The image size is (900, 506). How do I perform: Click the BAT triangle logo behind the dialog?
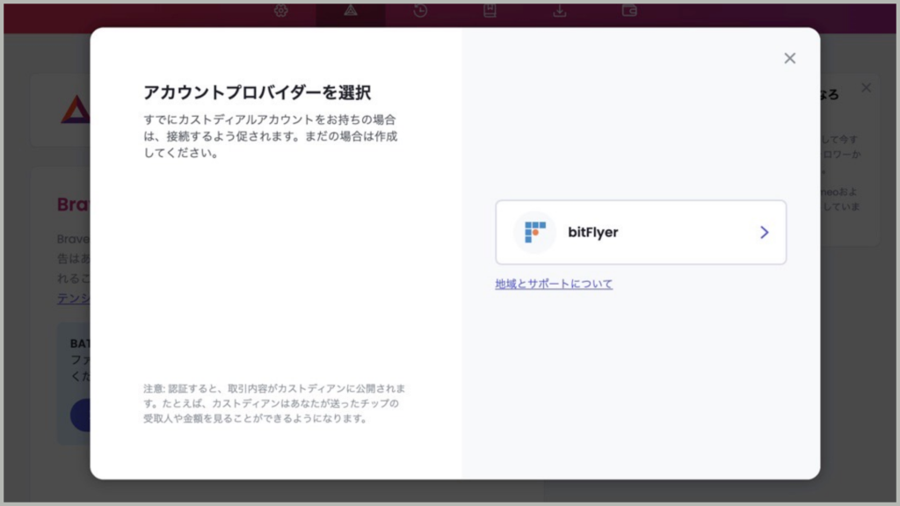click(75, 109)
